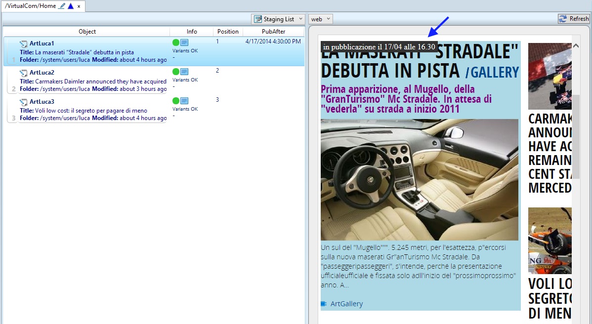Click title 'Carmakers Daimler announced they have acquired'

pos(101,81)
